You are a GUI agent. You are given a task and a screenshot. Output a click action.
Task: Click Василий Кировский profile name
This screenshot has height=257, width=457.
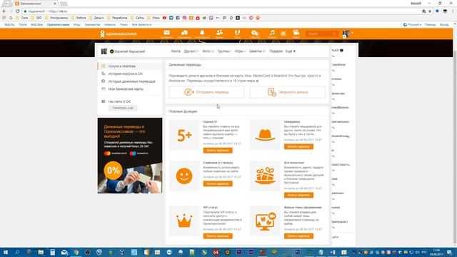coord(129,51)
